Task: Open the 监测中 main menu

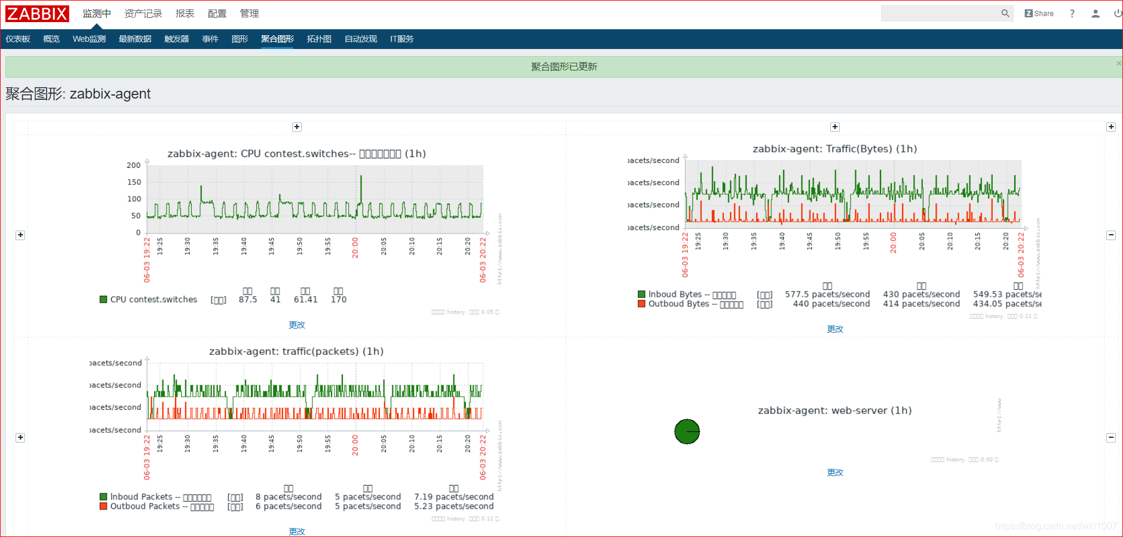Action: coord(97,13)
